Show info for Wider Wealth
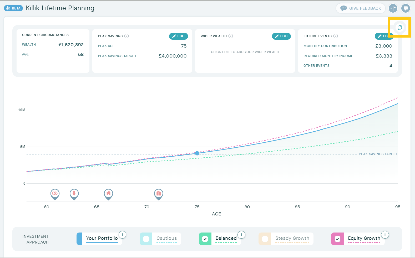Viewport: 415px width, 258px height. click(231, 36)
